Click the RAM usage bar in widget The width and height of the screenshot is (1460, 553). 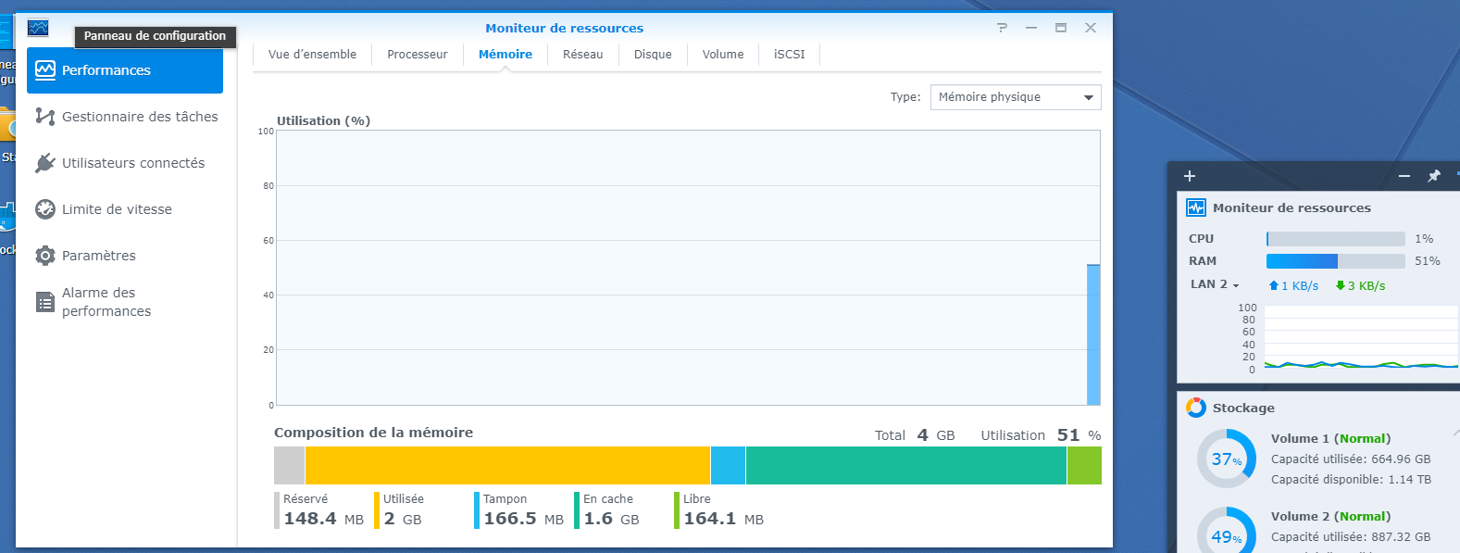click(1335, 261)
